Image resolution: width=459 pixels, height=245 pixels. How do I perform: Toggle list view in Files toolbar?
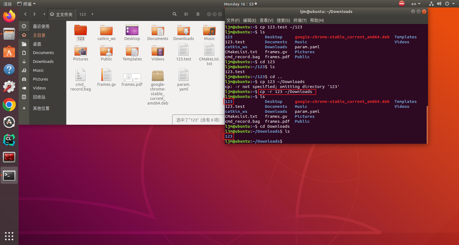186,14
